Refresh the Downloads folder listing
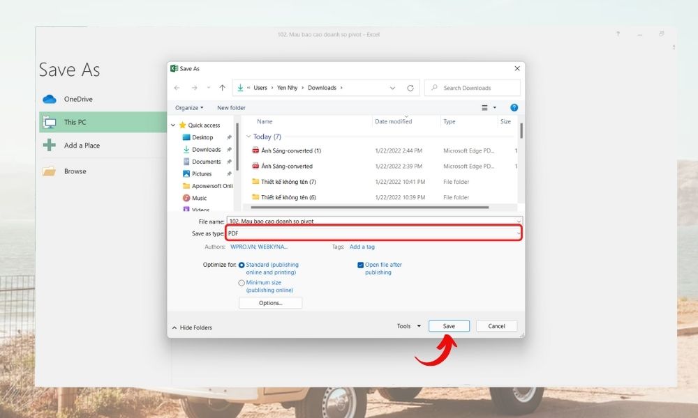The width and height of the screenshot is (698, 418). coord(410,88)
